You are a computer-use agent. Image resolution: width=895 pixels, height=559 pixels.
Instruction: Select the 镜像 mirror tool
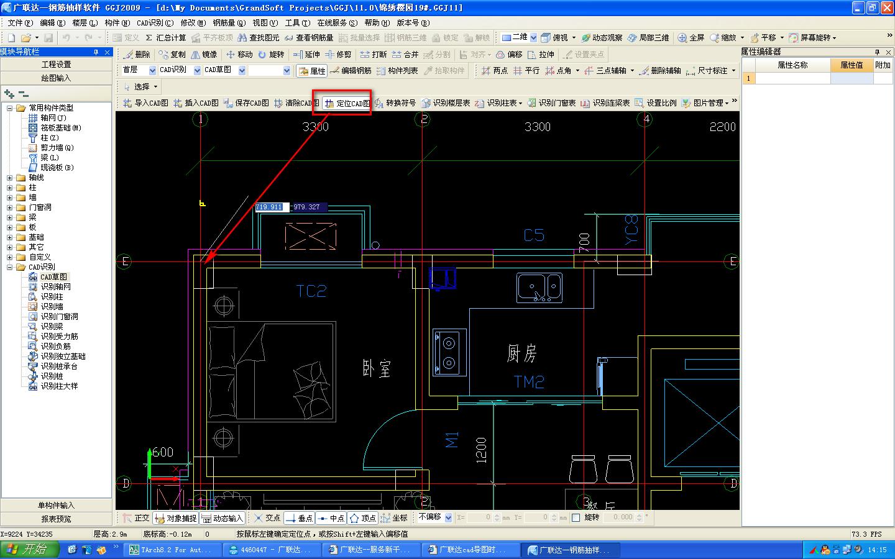[x=204, y=55]
